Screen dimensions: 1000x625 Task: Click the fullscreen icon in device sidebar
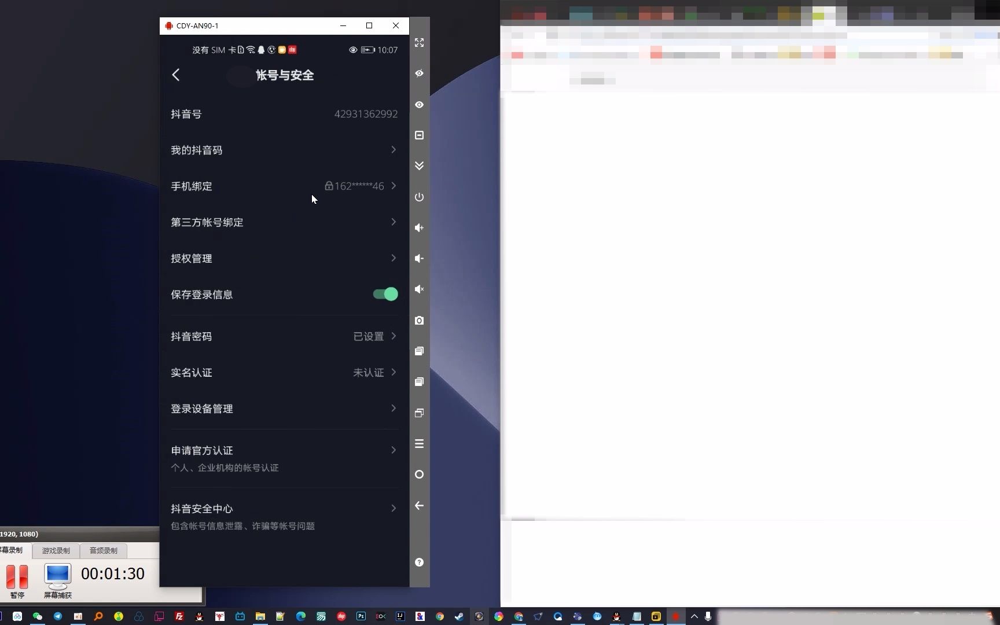pos(420,43)
